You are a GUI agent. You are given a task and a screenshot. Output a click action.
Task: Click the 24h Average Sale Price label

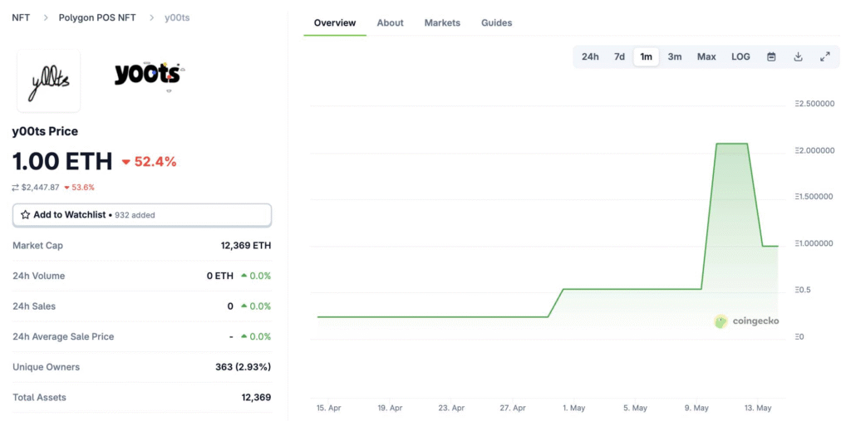pos(63,336)
